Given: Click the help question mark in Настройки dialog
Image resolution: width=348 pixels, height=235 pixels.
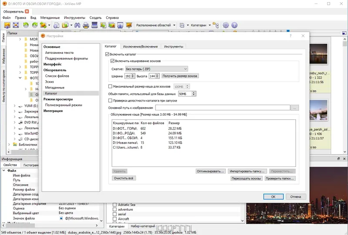Looking at the screenshot, I should [291, 36].
